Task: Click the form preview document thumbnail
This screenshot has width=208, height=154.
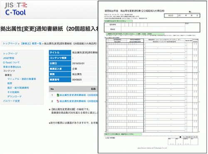Action: (x=152, y=77)
